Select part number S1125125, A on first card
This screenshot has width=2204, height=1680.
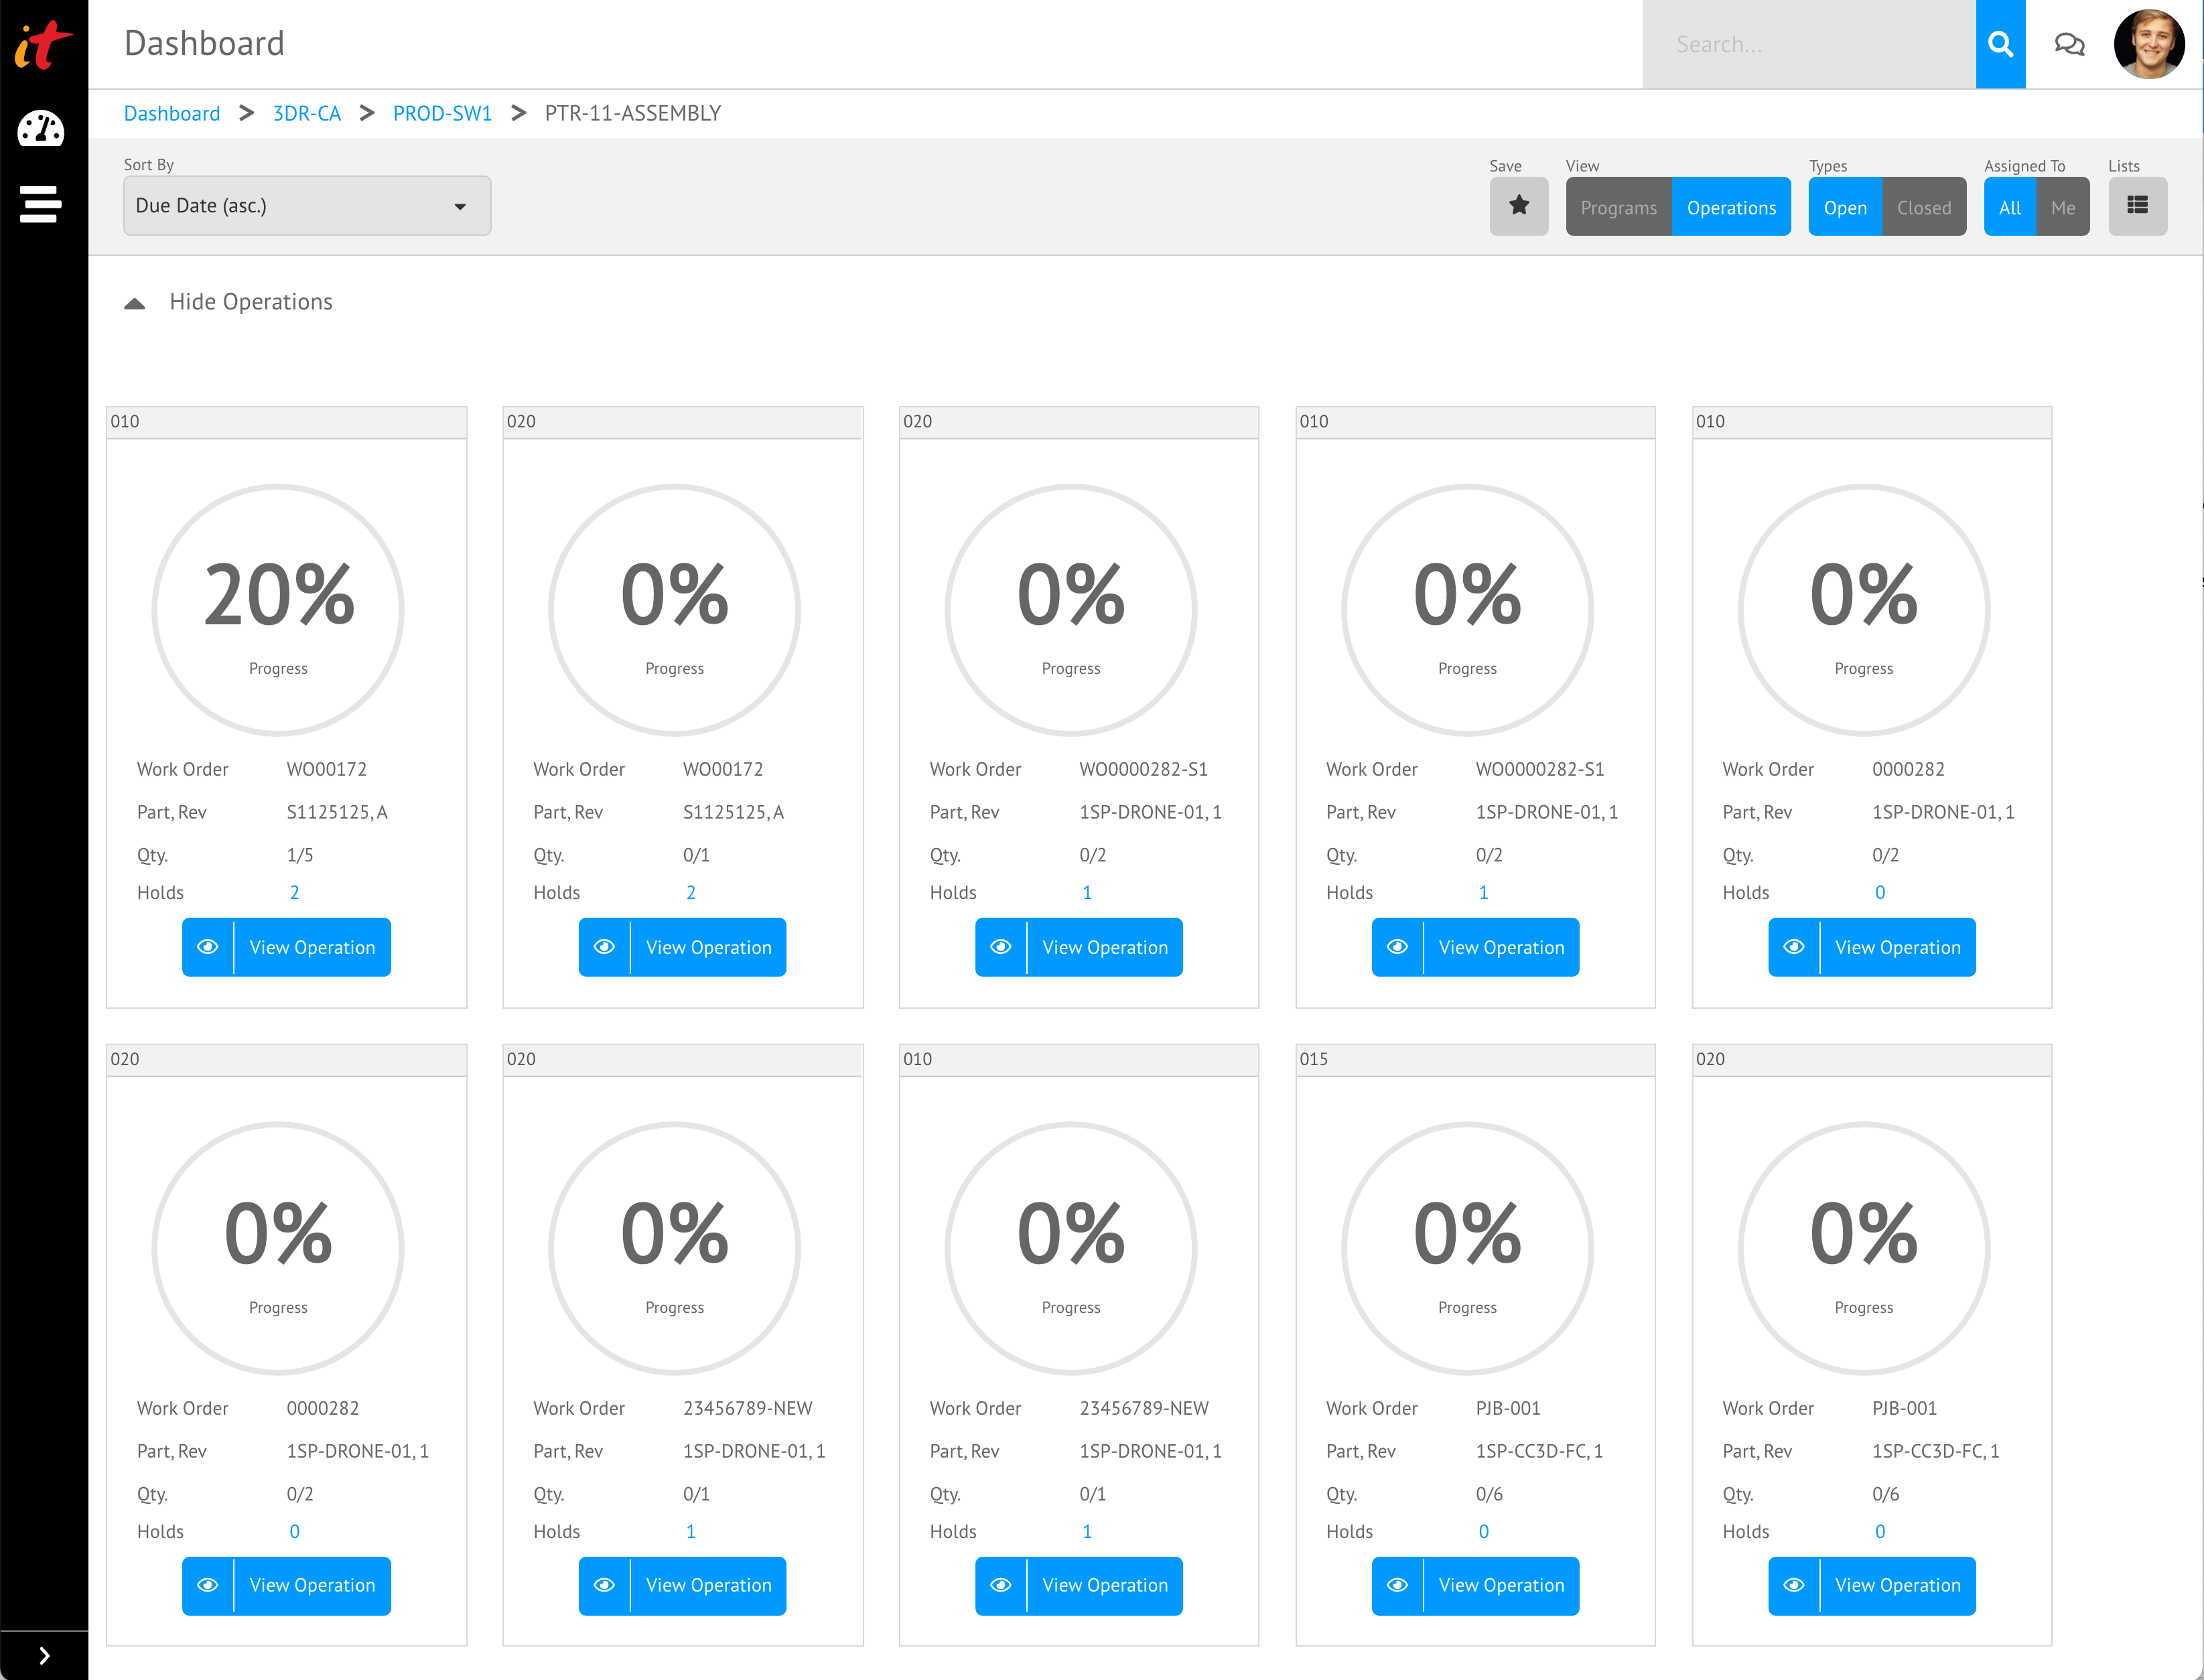click(x=337, y=812)
